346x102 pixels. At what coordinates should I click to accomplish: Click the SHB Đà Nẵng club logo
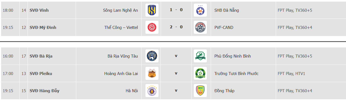(200, 10)
